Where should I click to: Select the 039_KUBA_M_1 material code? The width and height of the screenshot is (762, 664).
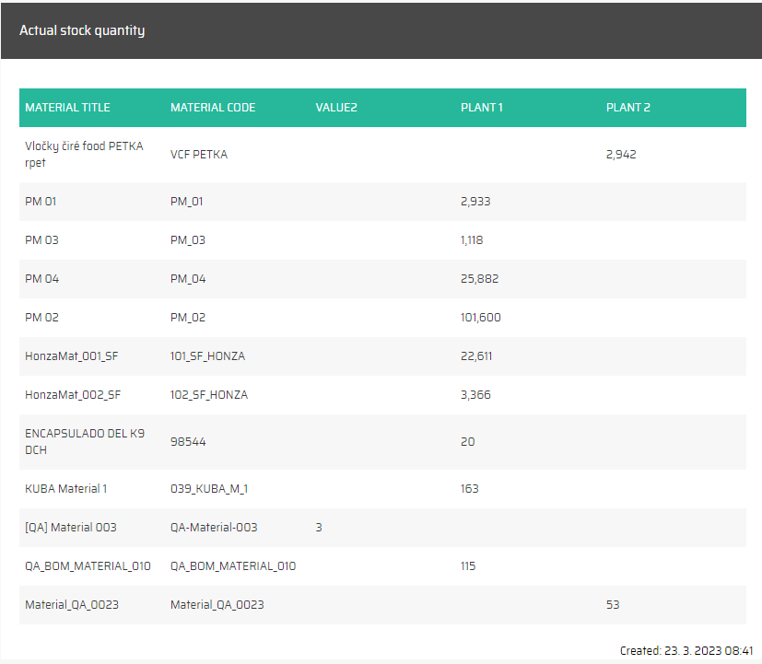click(208, 489)
